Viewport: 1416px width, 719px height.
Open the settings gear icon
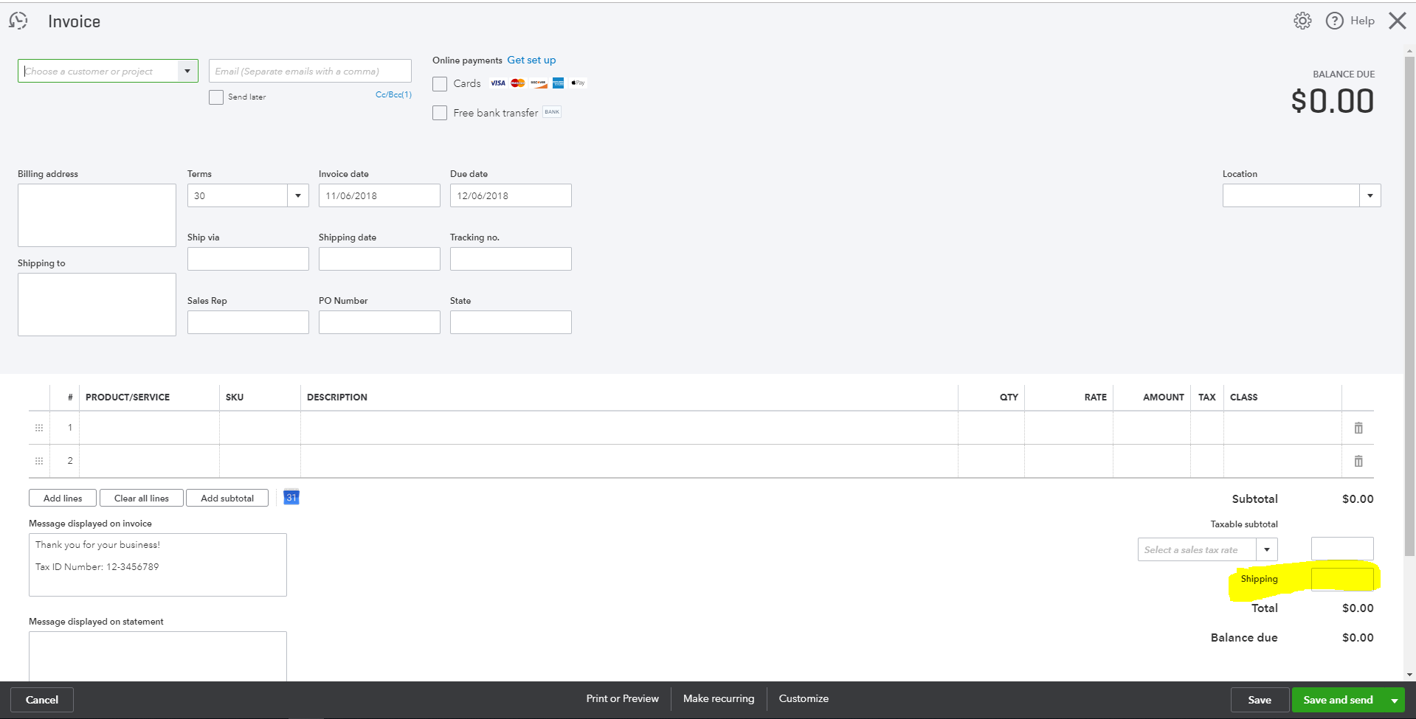[1302, 20]
